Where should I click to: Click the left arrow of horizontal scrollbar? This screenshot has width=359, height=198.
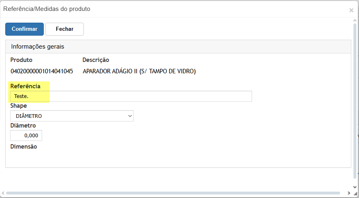pos(3,193)
